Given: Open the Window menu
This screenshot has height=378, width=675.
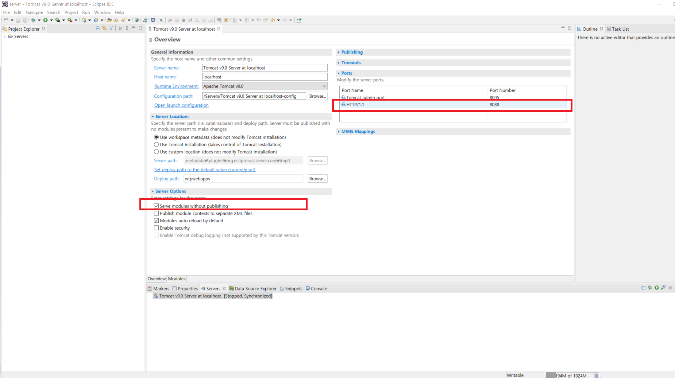Looking at the screenshot, I should (102, 12).
